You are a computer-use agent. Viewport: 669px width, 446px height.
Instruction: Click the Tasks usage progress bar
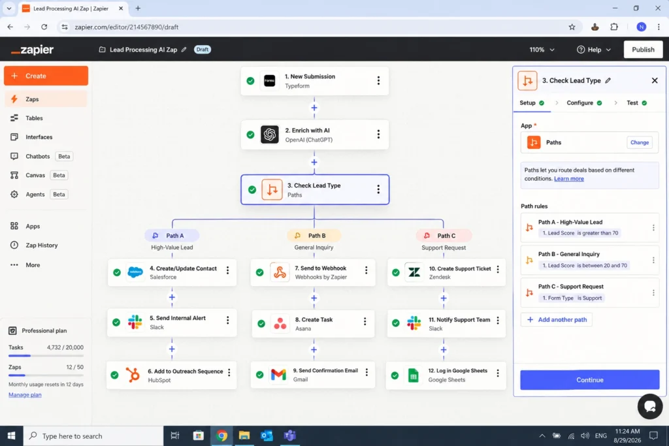pos(46,356)
